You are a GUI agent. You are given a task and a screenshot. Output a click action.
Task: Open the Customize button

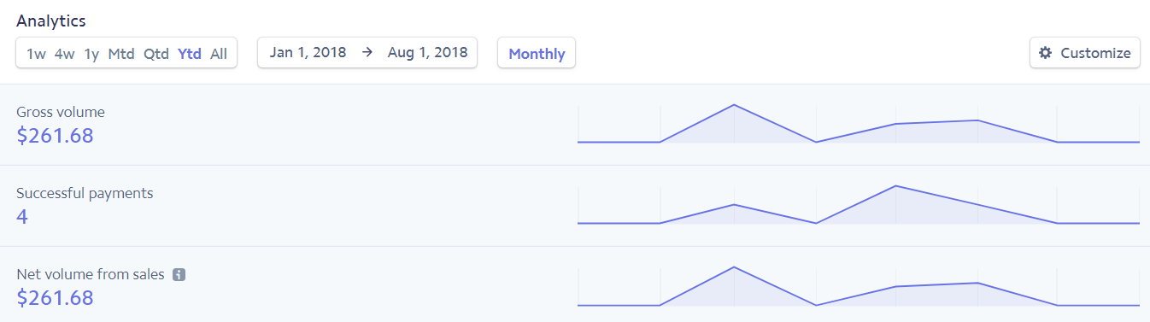pyautogui.click(x=1085, y=53)
